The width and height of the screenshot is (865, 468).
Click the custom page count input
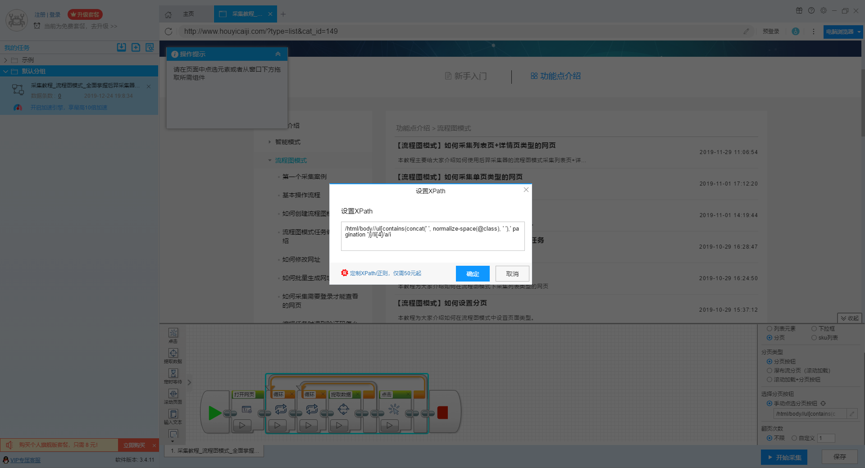826,438
